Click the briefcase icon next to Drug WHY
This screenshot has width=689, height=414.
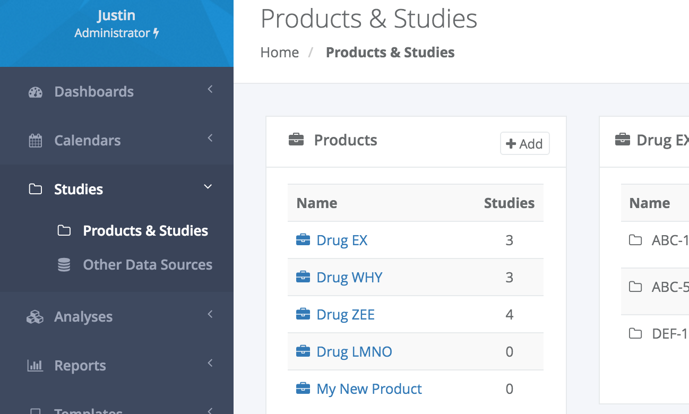tap(303, 277)
